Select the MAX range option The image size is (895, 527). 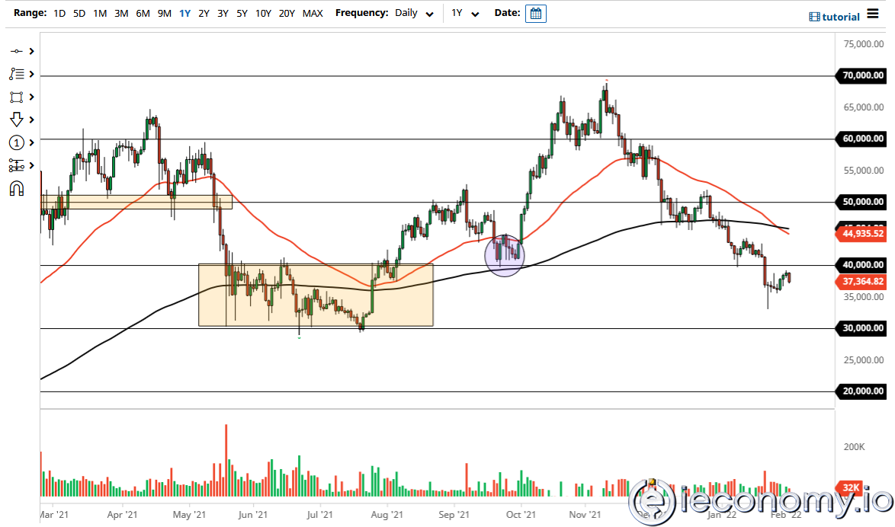(313, 14)
